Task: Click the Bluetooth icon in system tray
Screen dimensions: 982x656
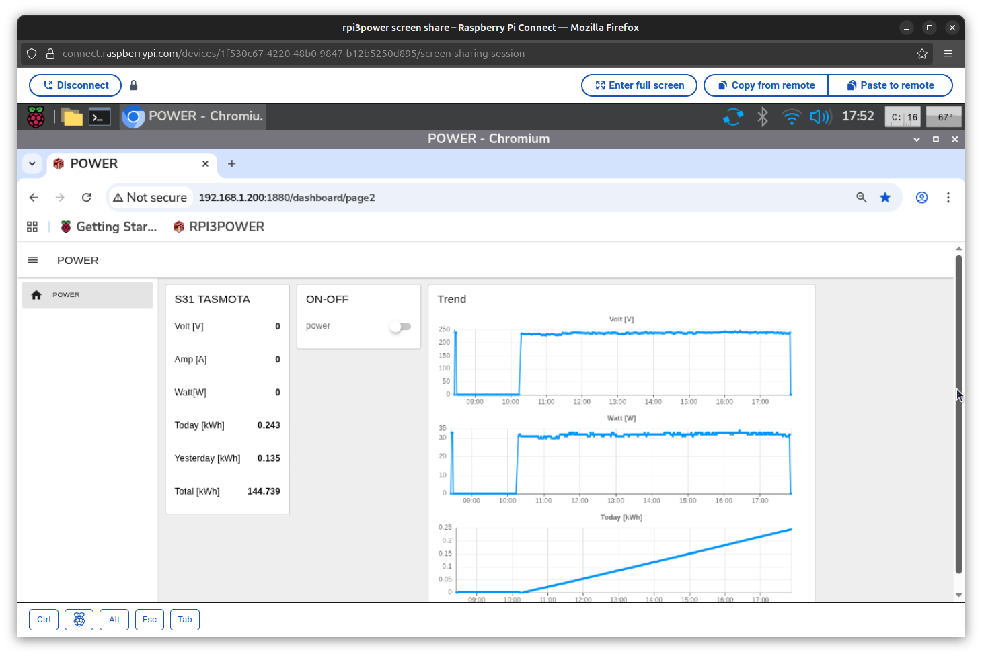Action: [x=762, y=117]
